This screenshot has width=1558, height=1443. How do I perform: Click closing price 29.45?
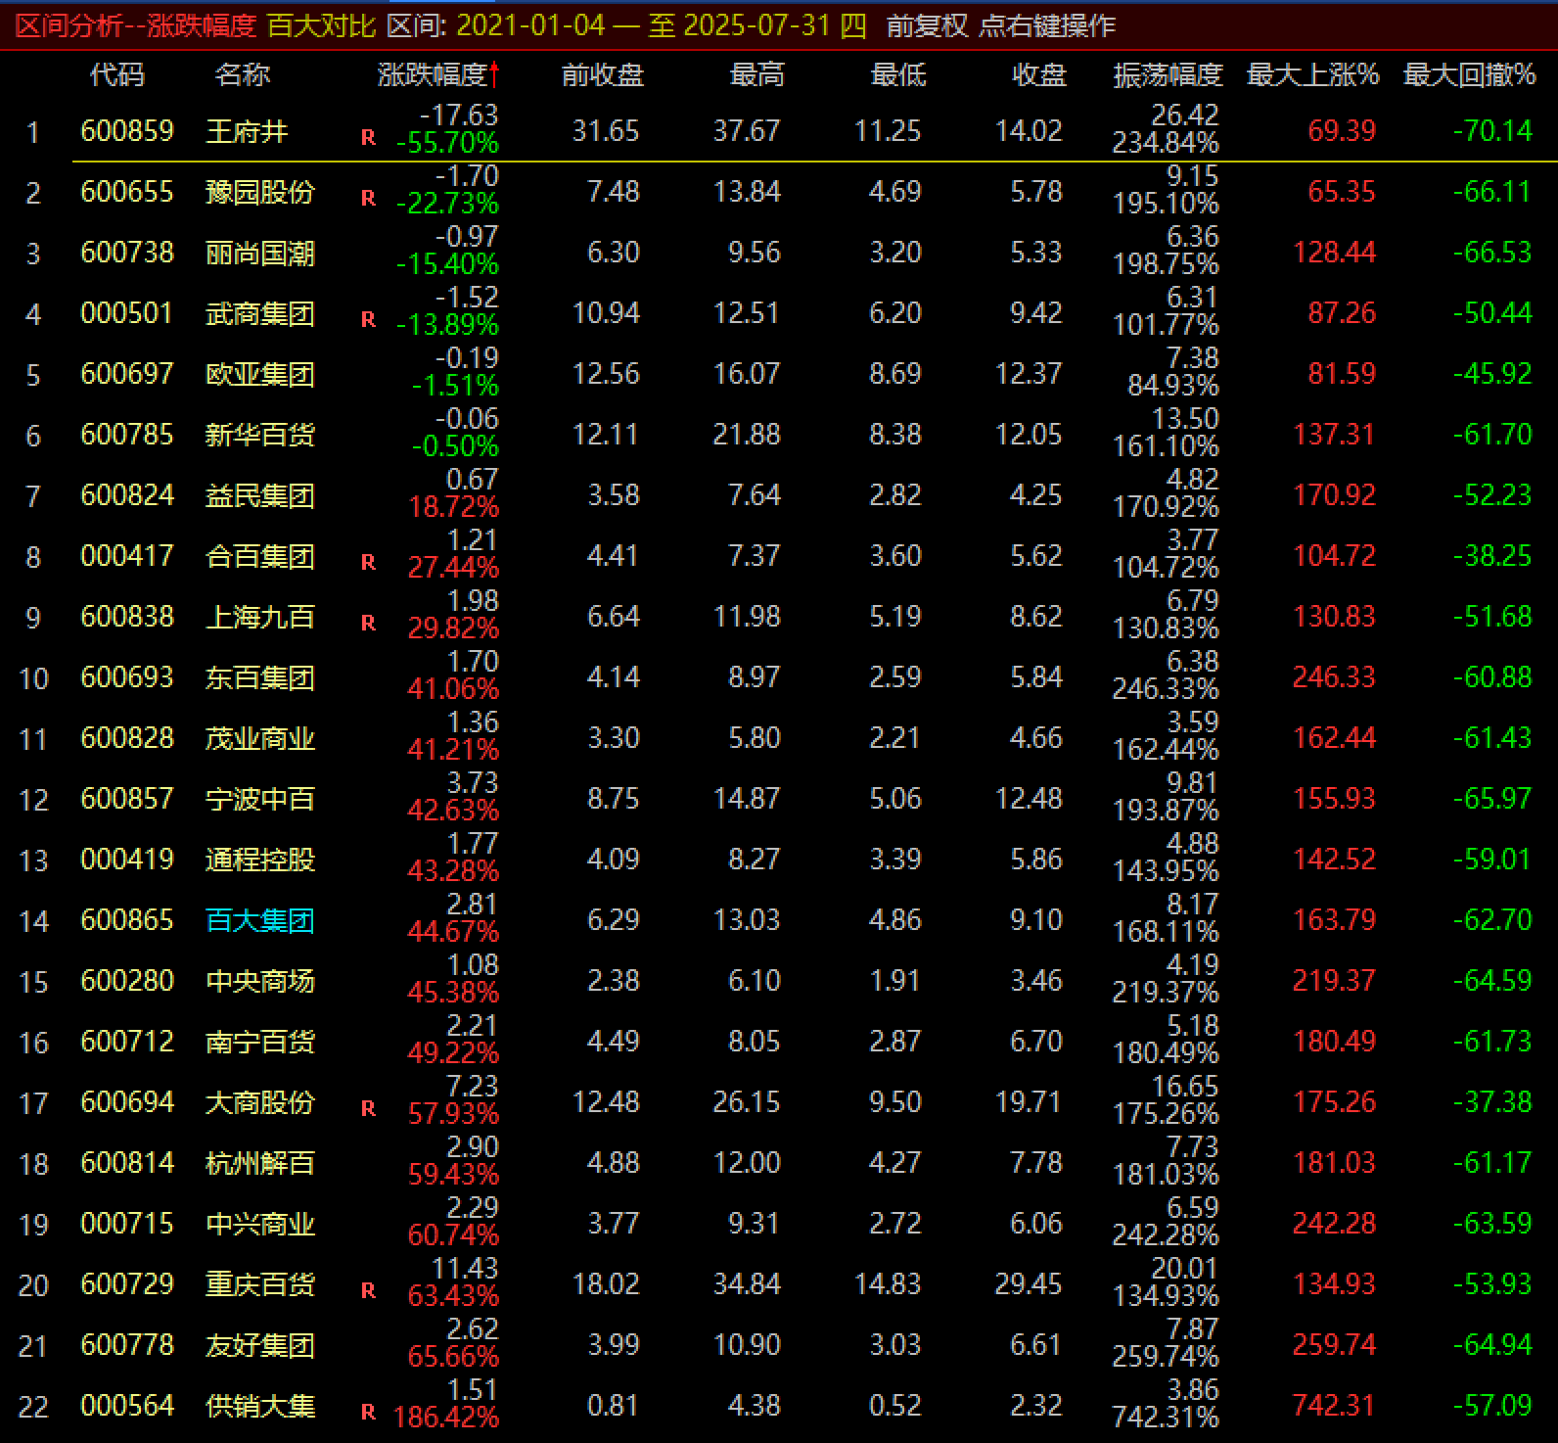click(x=1029, y=1284)
